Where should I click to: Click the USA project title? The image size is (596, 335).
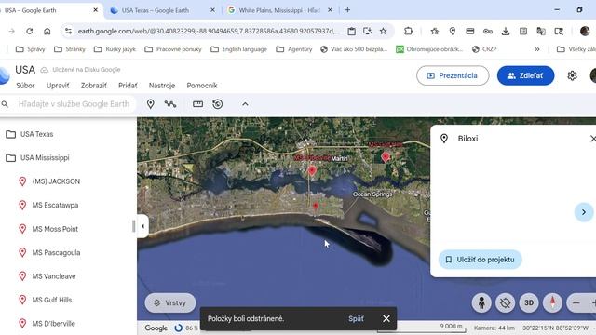tap(25, 70)
